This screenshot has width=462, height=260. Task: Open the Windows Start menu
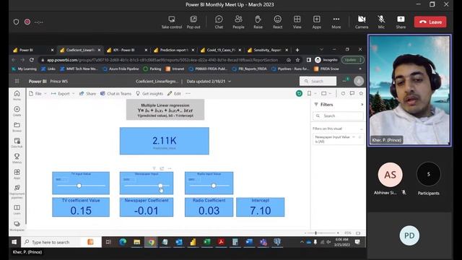tap(14, 242)
